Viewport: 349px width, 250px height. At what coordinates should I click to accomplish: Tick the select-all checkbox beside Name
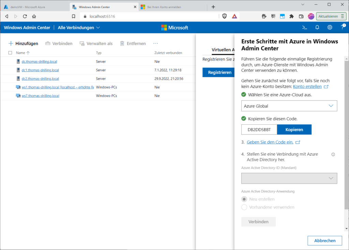click(x=10, y=53)
